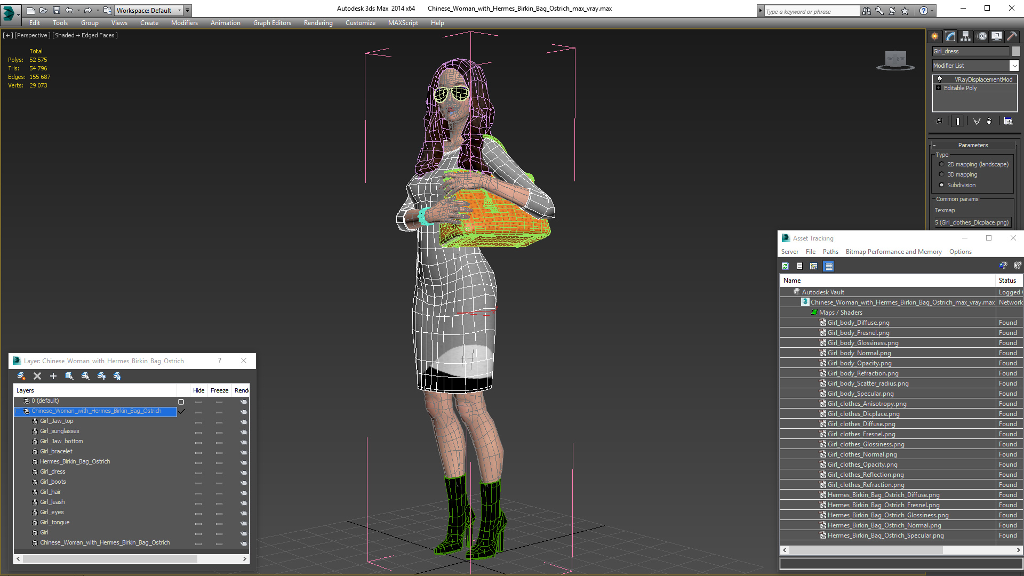This screenshot has width=1024, height=576.
Task: Click the Shaded + Edged Faces label
Action: (85, 35)
